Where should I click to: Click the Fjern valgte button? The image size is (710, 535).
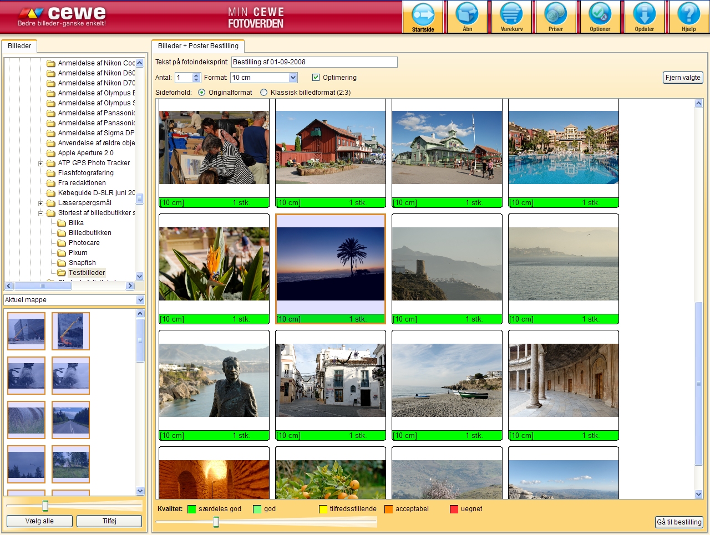click(683, 78)
